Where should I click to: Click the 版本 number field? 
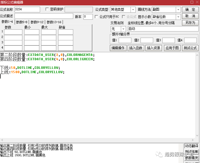(88, 17)
